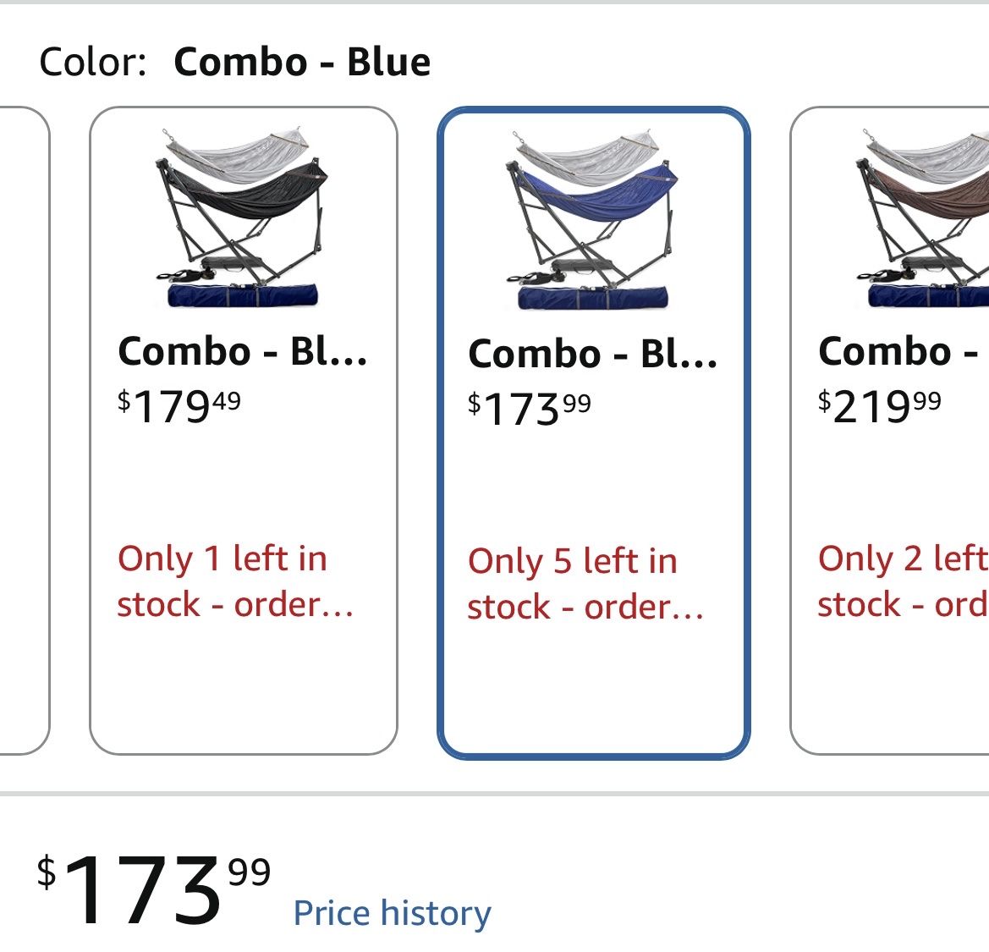Choose the $179.49 combo option card
The image size is (989, 952).
coord(244,430)
